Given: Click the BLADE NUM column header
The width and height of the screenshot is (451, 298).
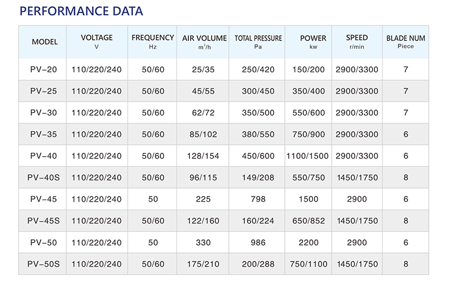Looking at the screenshot, I should click(x=405, y=42).
